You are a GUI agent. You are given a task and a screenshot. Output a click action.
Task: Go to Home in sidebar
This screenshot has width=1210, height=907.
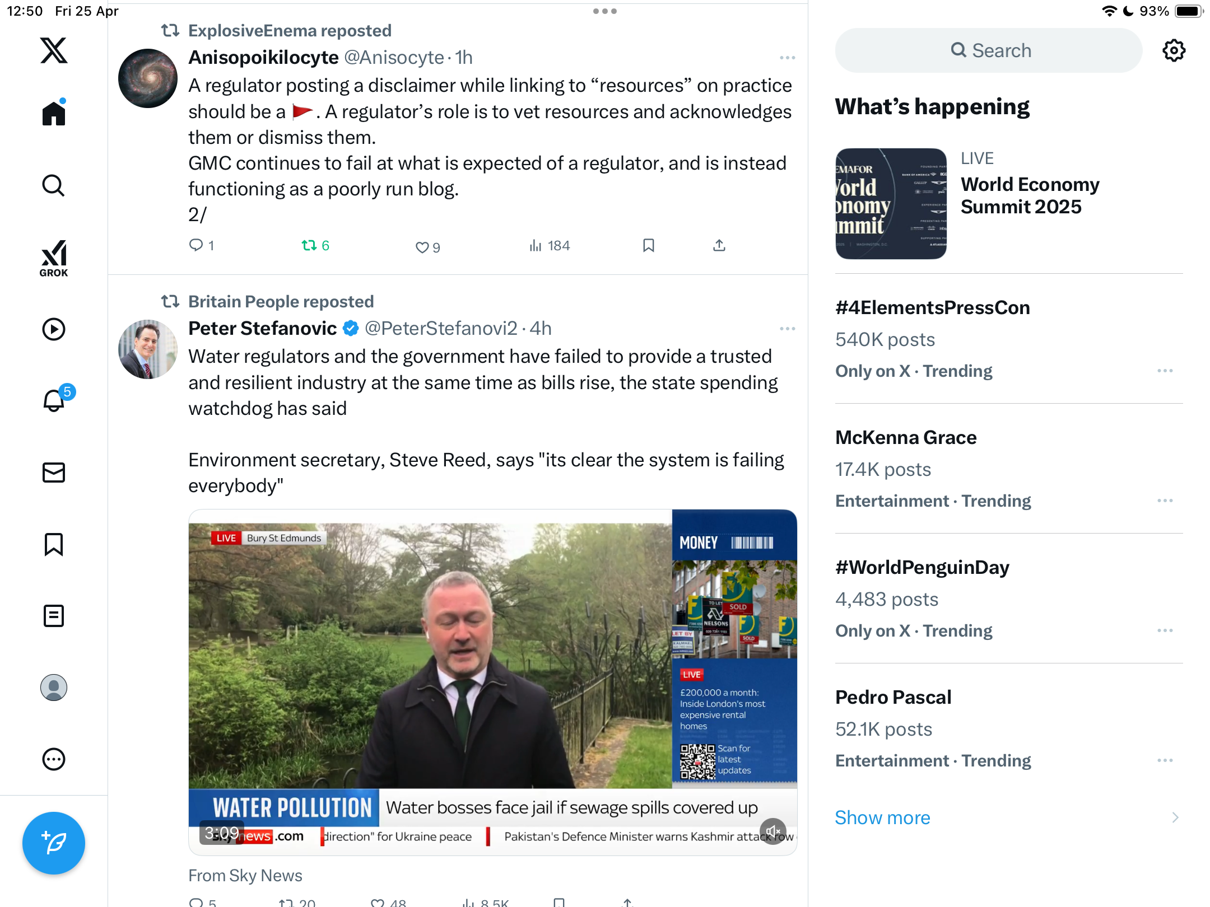[x=54, y=113]
